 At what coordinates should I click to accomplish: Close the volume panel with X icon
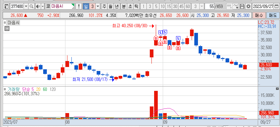[x=277, y=89]
